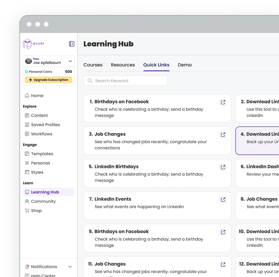This screenshot has width=279, height=277.
Task: Open external link icon for LinkedIn Events
Action: tap(223, 199)
